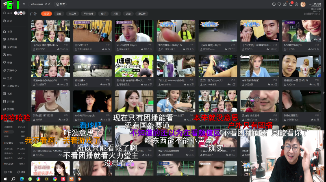Image resolution: width=326 pixels, height=182 pixels.
Task: Open the orange Douyu app icon in the taskbar
Action: (x=71, y=179)
